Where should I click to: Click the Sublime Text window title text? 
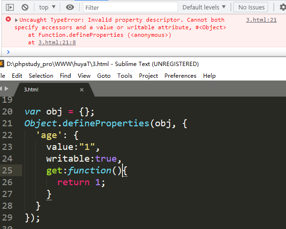tap(103, 64)
